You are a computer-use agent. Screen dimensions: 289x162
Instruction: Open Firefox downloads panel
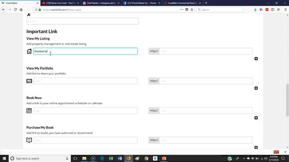point(255,9)
